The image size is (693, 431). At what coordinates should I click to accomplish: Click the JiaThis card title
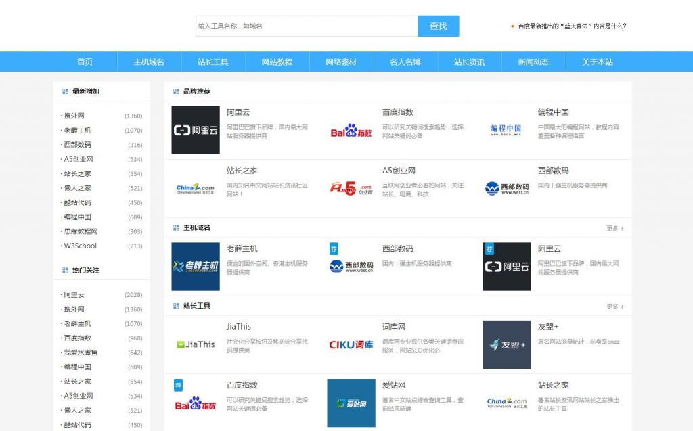click(239, 327)
